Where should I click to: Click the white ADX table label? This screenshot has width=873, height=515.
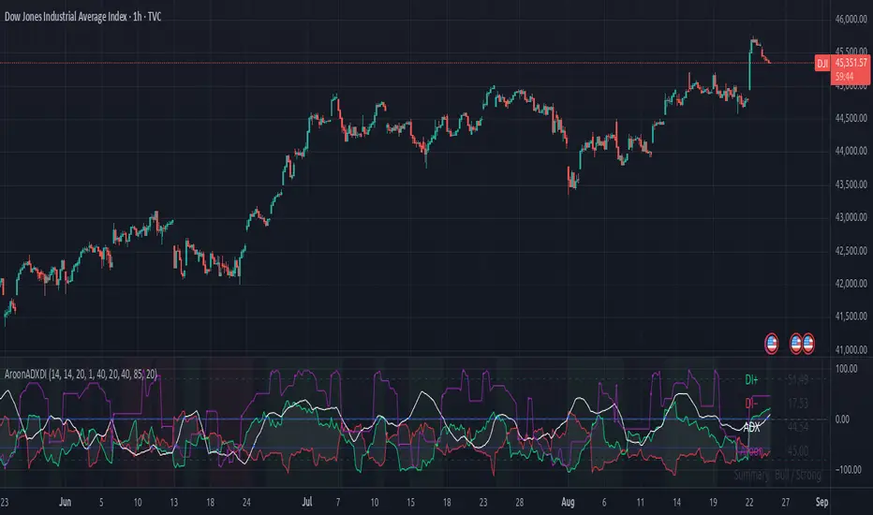pyautogui.click(x=751, y=428)
